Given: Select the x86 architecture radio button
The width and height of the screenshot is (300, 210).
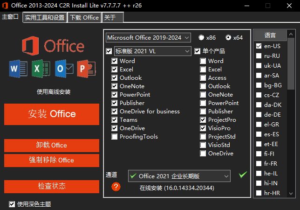Looking at the screenshot, I should tap(201, 37).
